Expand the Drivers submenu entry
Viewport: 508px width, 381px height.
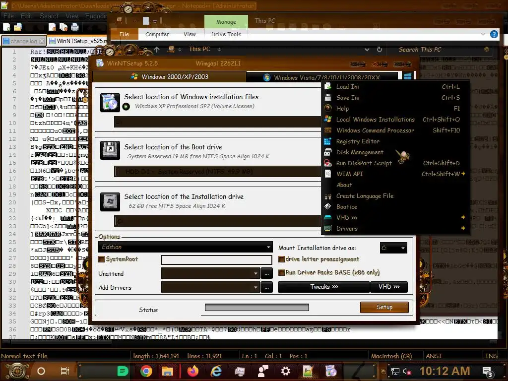point(395,228)
